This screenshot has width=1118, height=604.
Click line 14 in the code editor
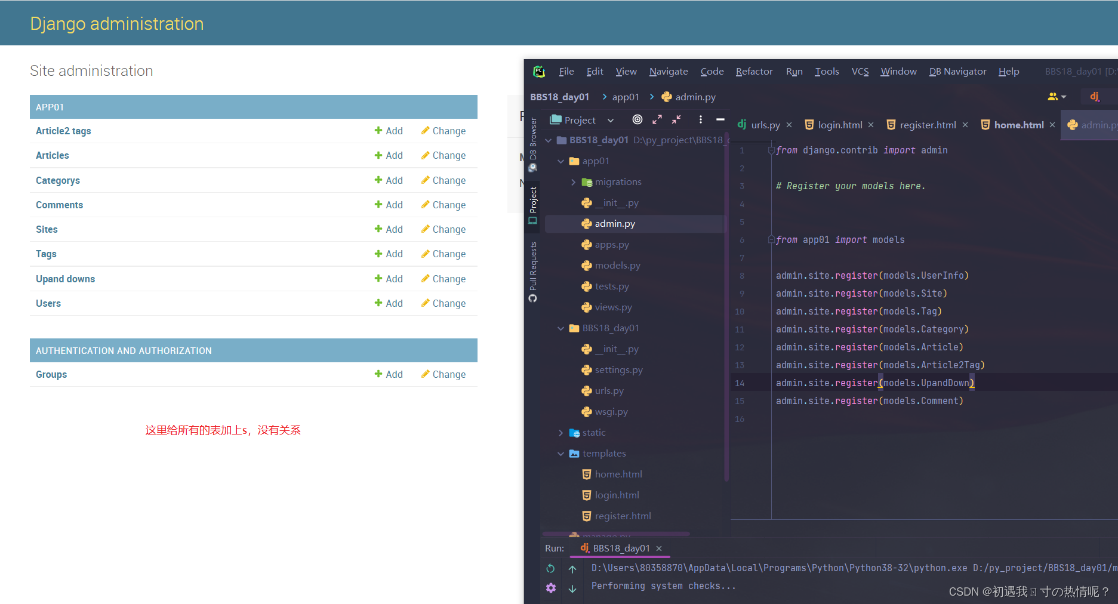point(923,383)
